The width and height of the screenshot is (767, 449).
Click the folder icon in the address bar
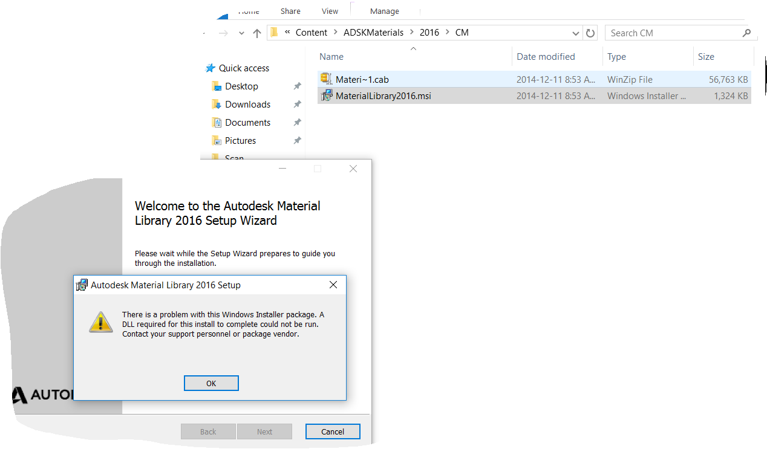coord(274,33)
